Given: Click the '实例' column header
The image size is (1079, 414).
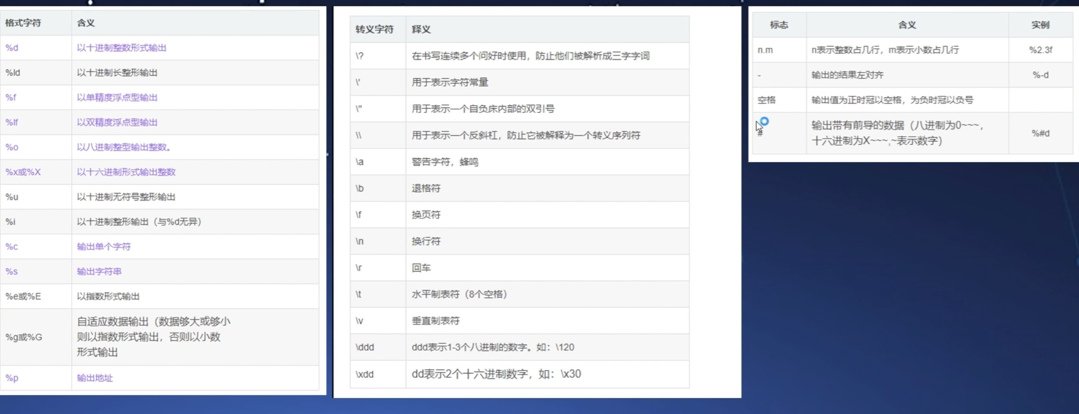Looking at the screenshot, I should pyautogui.click(x=1040, y=25).
